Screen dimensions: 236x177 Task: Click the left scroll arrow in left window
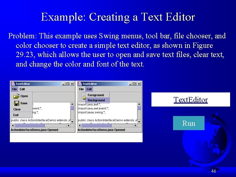point(13,125)
